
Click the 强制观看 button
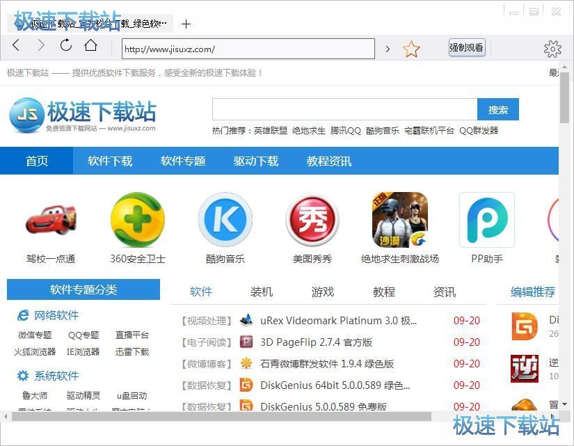pyautogui.click(x=467, y=47)
